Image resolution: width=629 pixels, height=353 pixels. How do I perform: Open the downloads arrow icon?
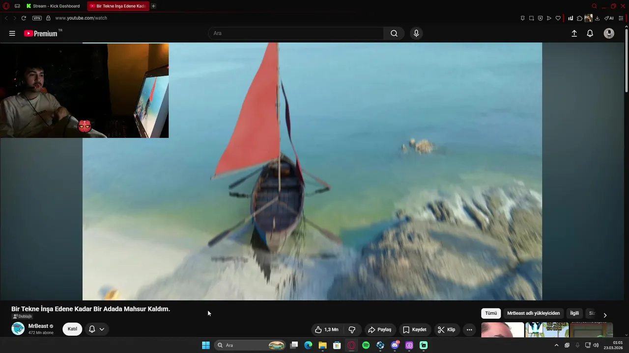(x=597, y=18)
